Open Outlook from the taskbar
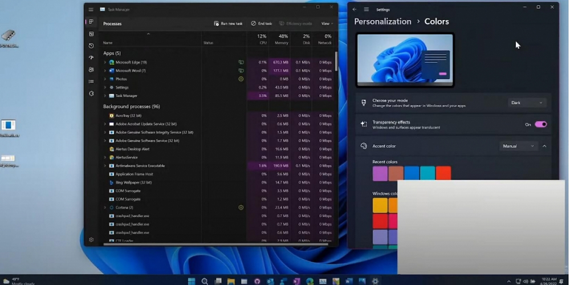The width and height of the screenshot is (570, 285). [270, 282]
